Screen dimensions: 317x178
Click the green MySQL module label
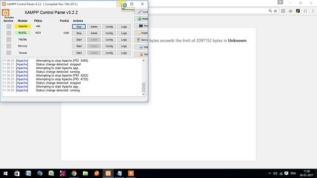point(23,33)
